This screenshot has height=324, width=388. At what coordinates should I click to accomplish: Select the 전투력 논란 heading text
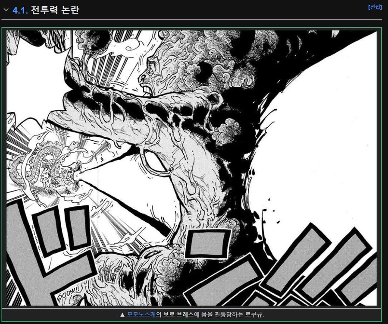pyautogui.click(x=55, y=10)
